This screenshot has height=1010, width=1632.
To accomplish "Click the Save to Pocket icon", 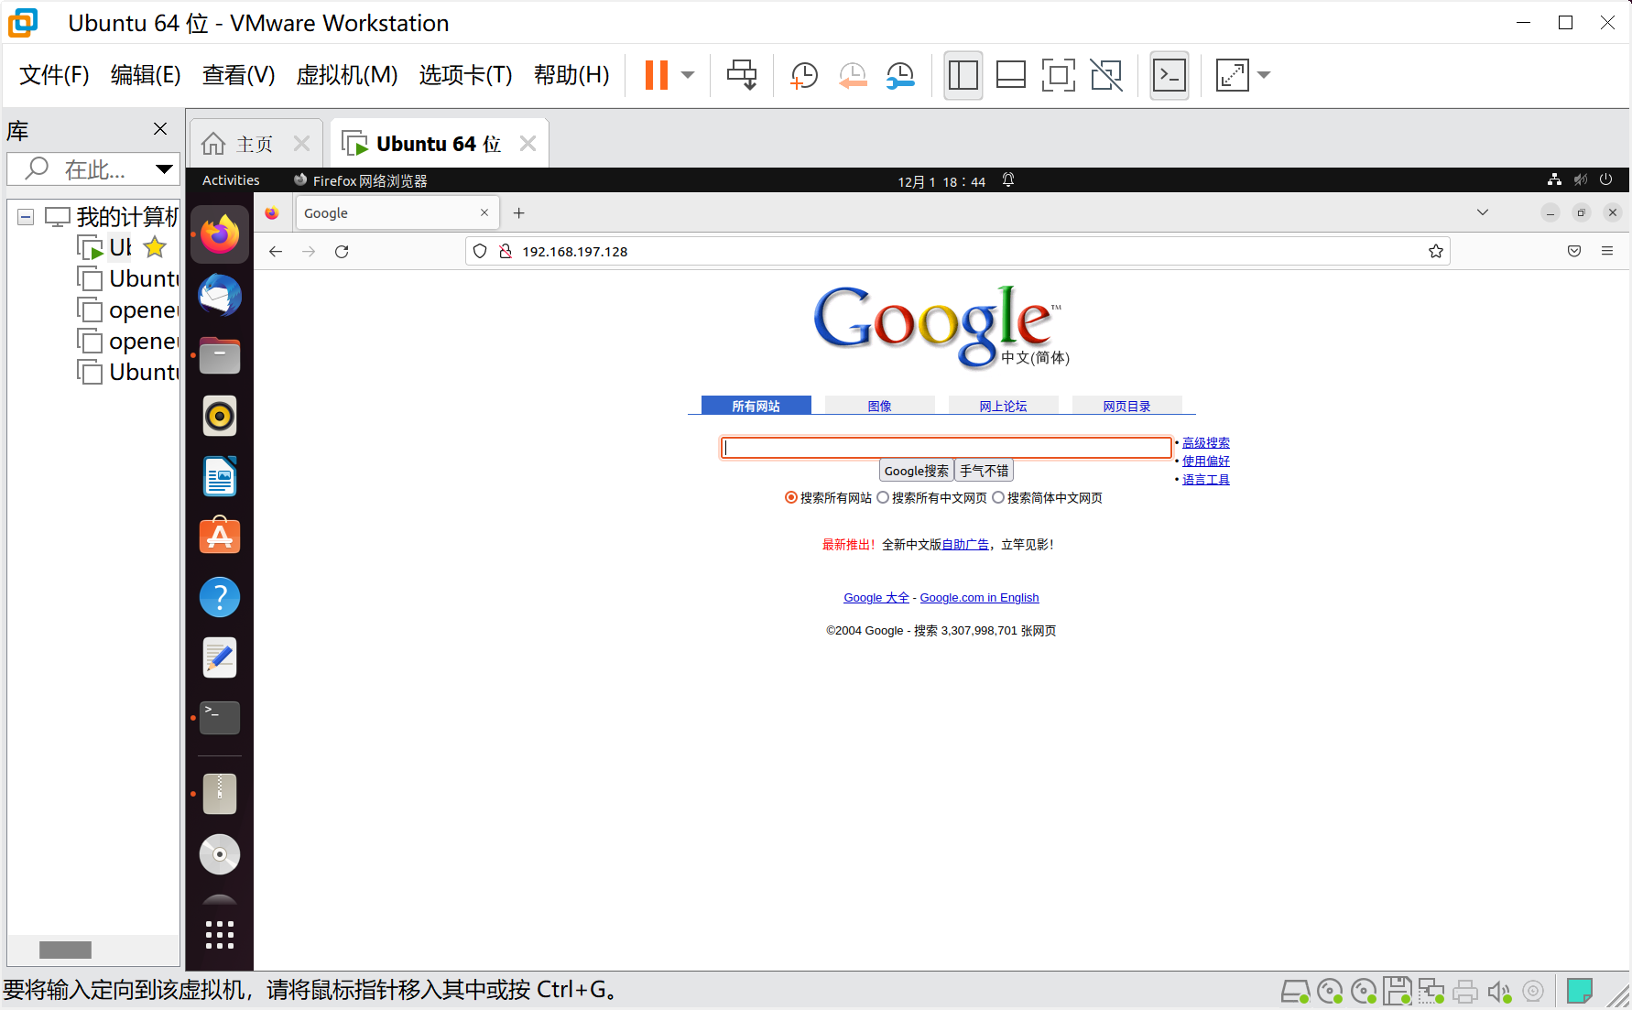I will click(x=1574, y=251).
